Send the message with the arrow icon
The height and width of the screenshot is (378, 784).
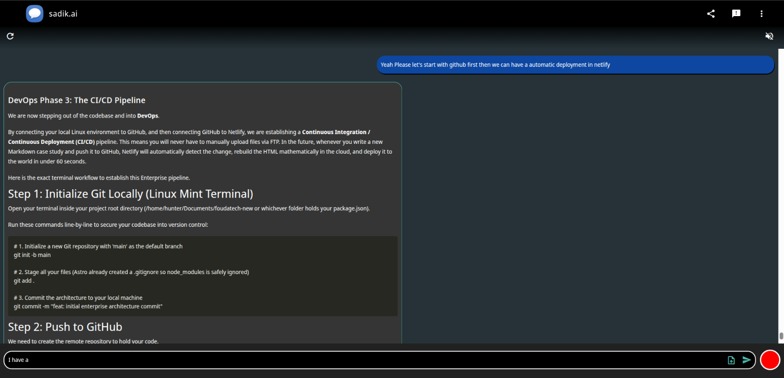coord(746,360)
